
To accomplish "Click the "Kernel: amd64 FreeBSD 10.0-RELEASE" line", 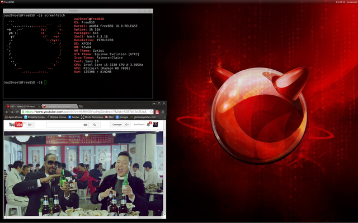I will coord(106,26).
